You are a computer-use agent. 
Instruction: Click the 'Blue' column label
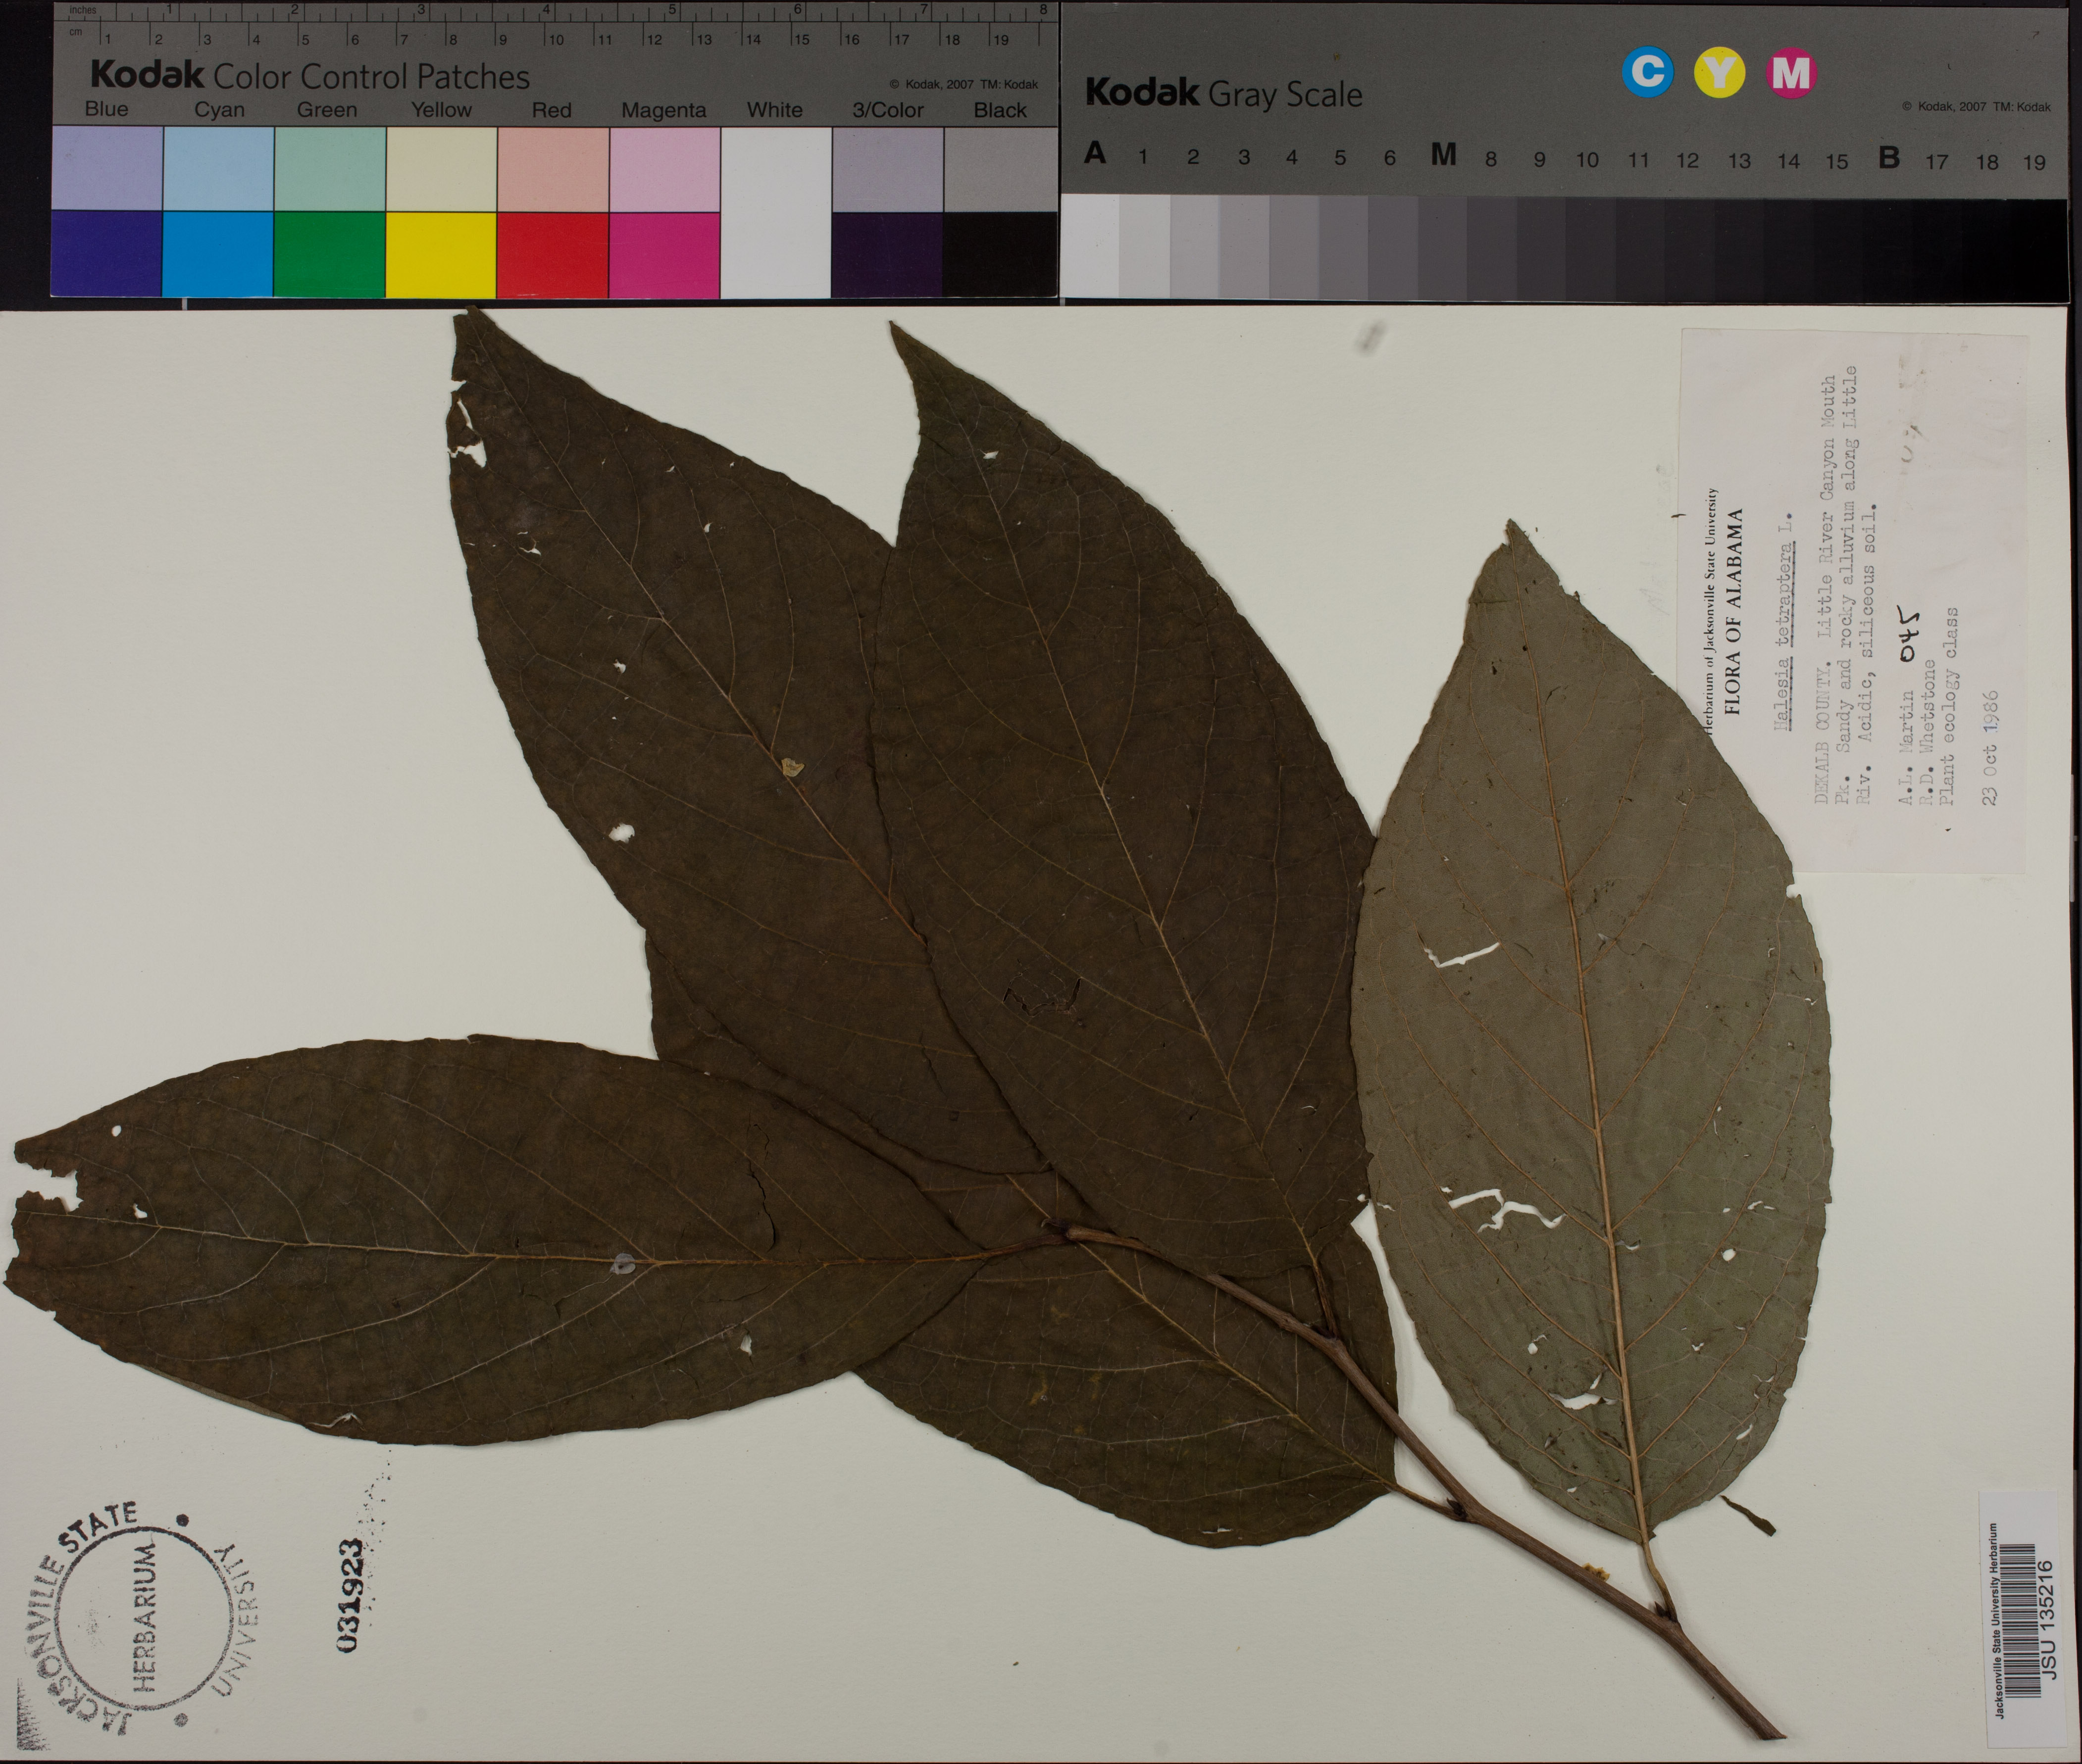106,109
